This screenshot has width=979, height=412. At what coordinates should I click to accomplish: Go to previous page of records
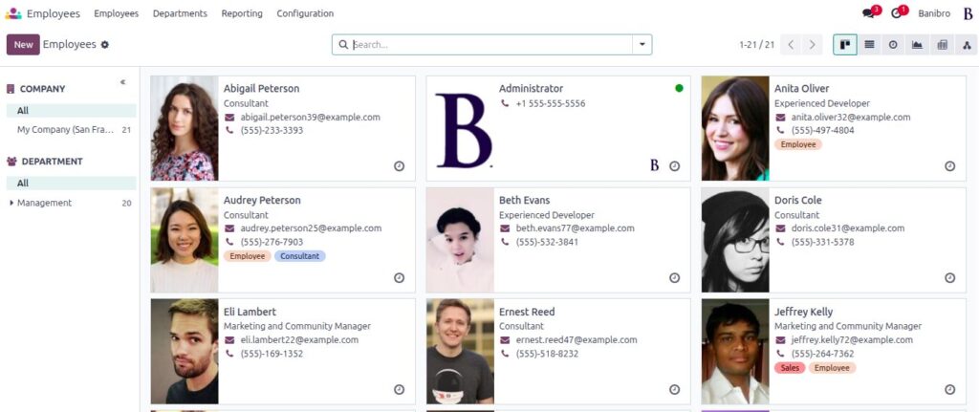pos(791,45)
